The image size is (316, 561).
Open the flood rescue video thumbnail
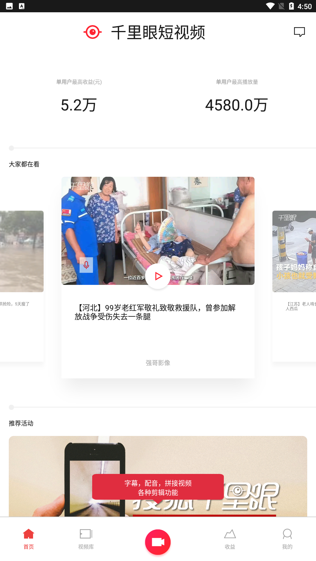22,251
